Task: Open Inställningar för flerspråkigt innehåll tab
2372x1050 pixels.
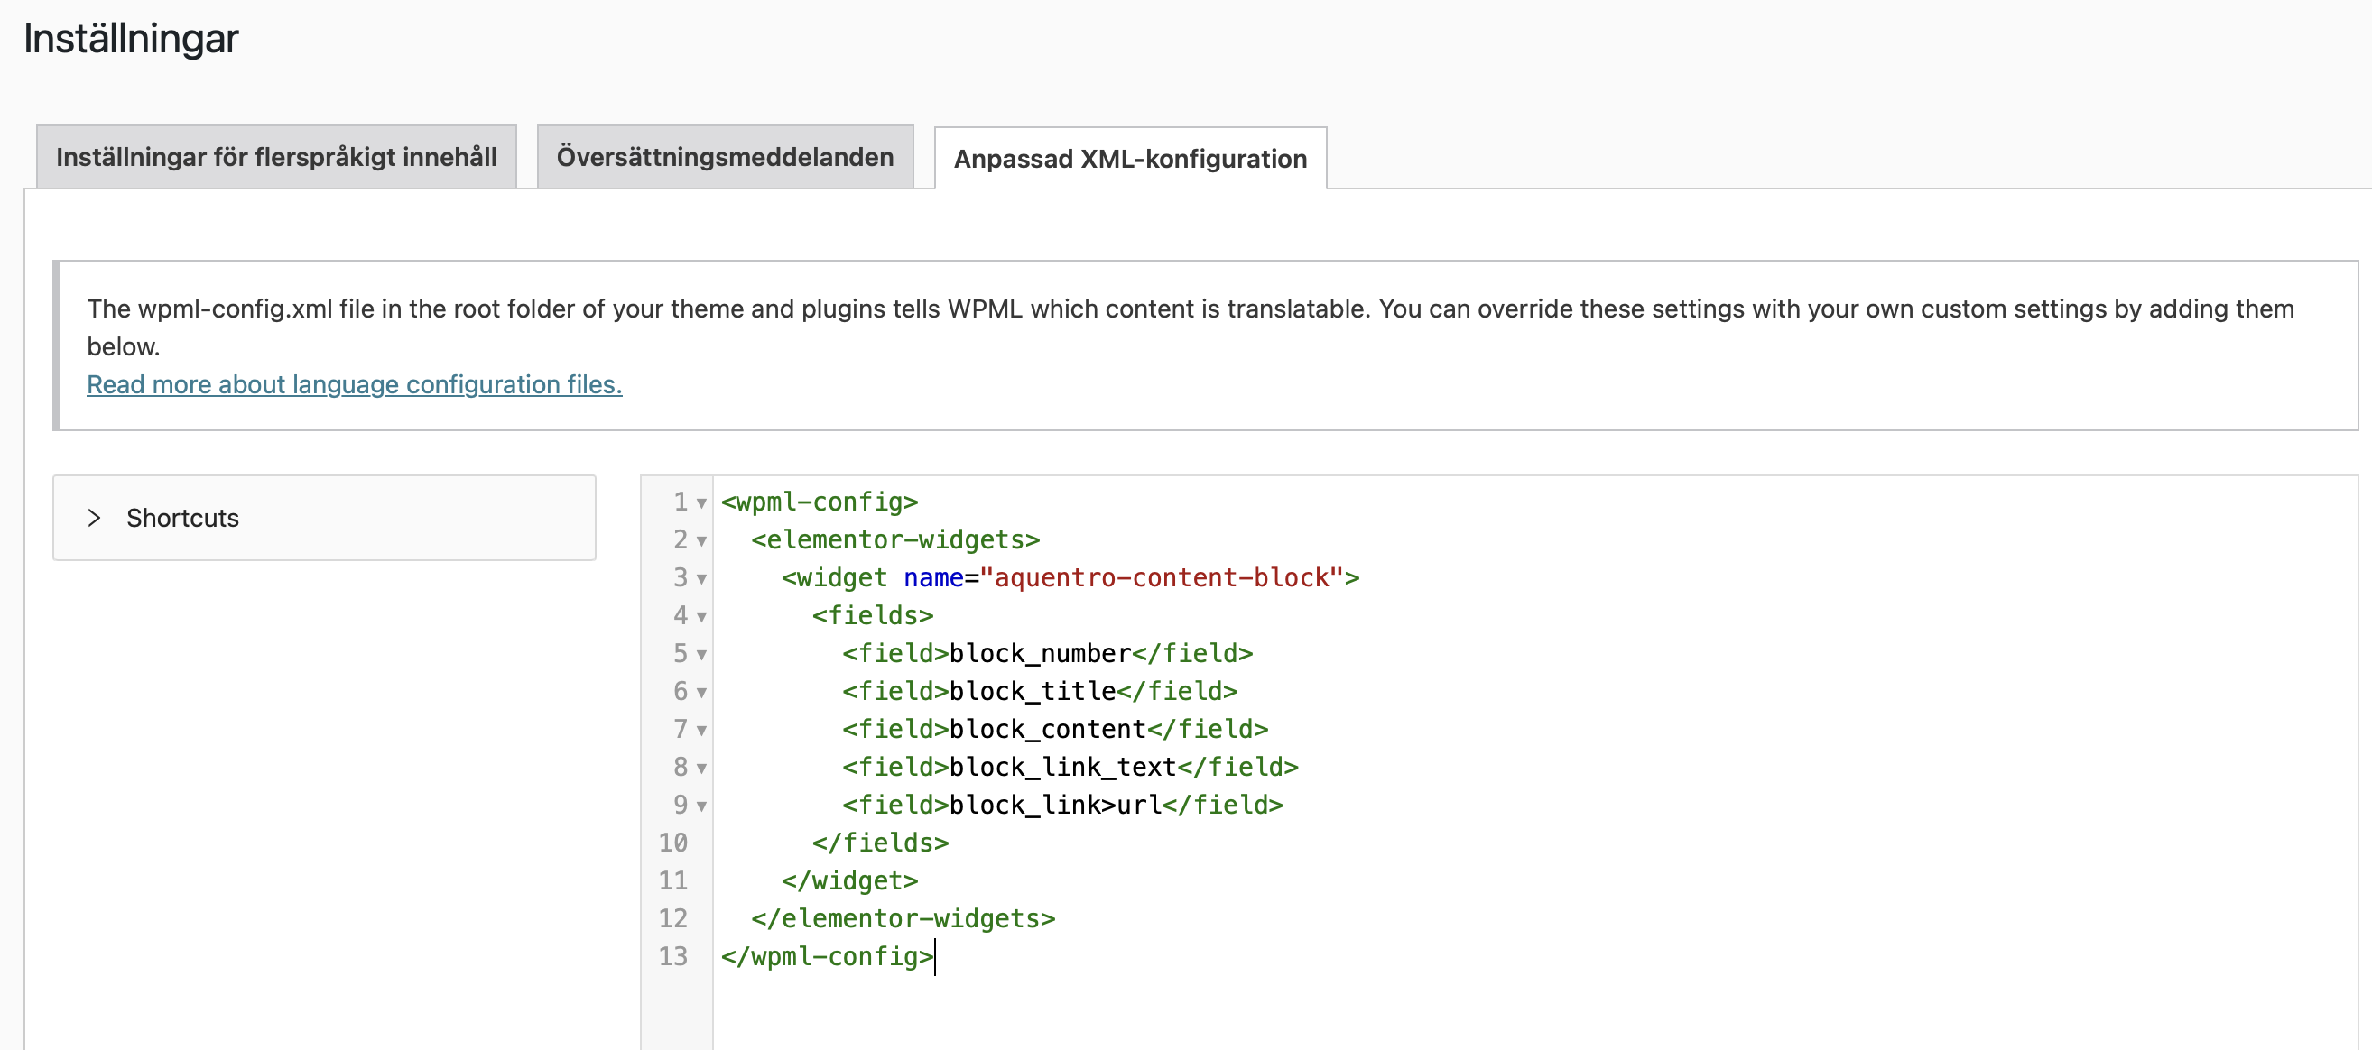Action: coord(276,157)
